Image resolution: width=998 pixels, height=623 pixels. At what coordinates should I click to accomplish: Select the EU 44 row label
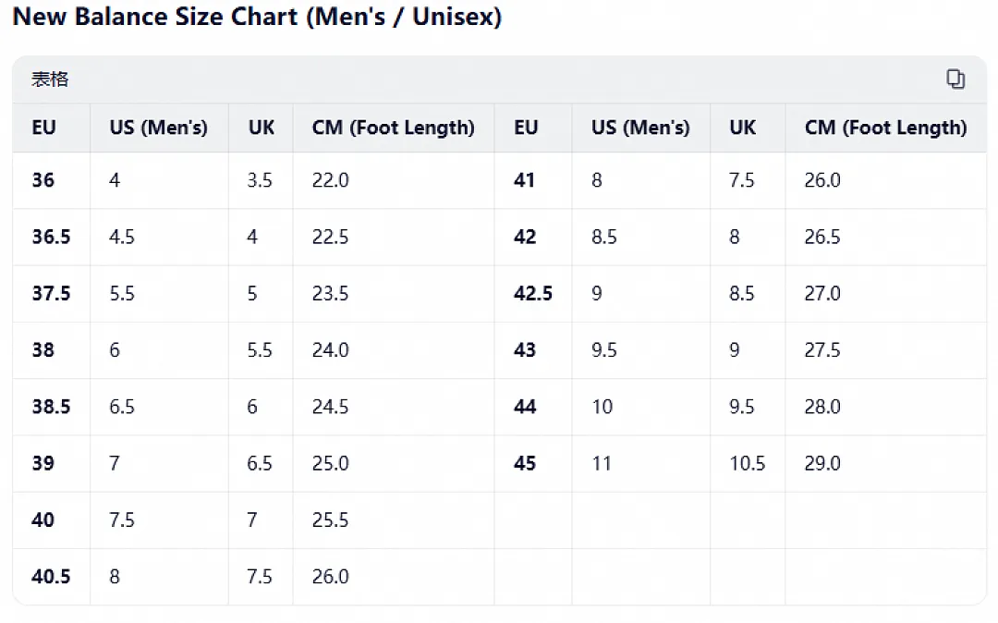tap(525, 407)
